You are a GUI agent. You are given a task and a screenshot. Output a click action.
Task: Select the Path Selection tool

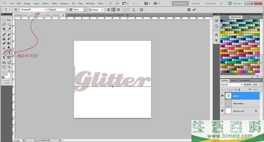4,57
